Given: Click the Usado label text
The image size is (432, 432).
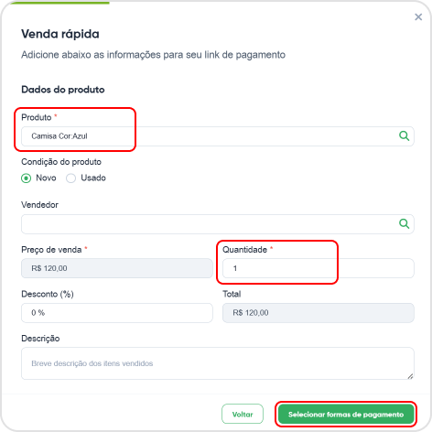Looking at the screenshot, I should pyautogui.click(x=93, y=178).
